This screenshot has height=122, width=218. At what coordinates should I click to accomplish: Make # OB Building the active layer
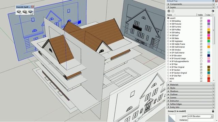168,21
